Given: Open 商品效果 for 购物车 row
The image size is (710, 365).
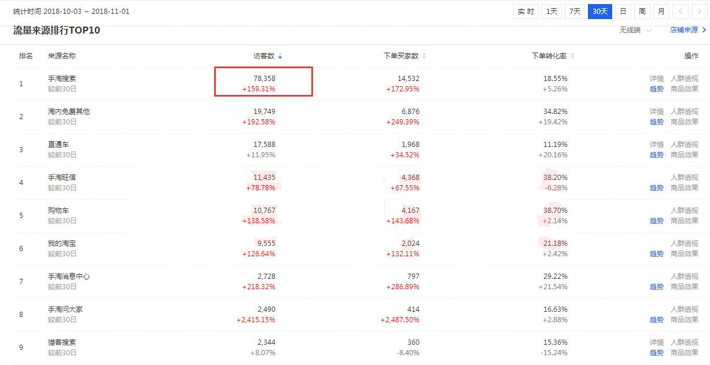Looking at the screenshot, I should [x=685, y=221].
